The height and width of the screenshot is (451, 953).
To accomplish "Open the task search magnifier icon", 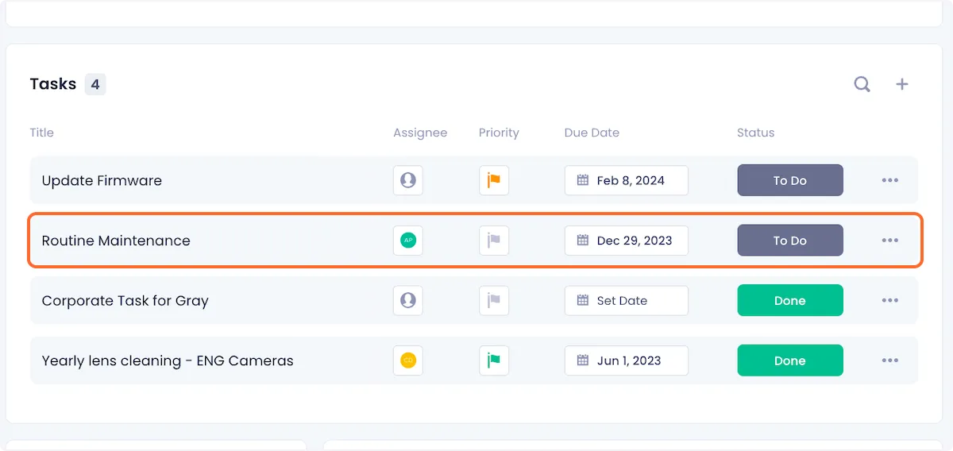I will (862, 84).
